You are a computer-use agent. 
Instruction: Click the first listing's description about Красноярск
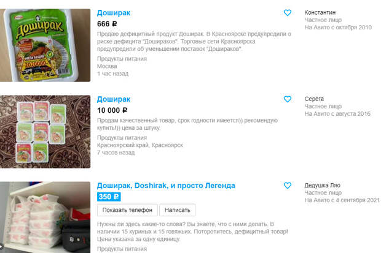194,42
